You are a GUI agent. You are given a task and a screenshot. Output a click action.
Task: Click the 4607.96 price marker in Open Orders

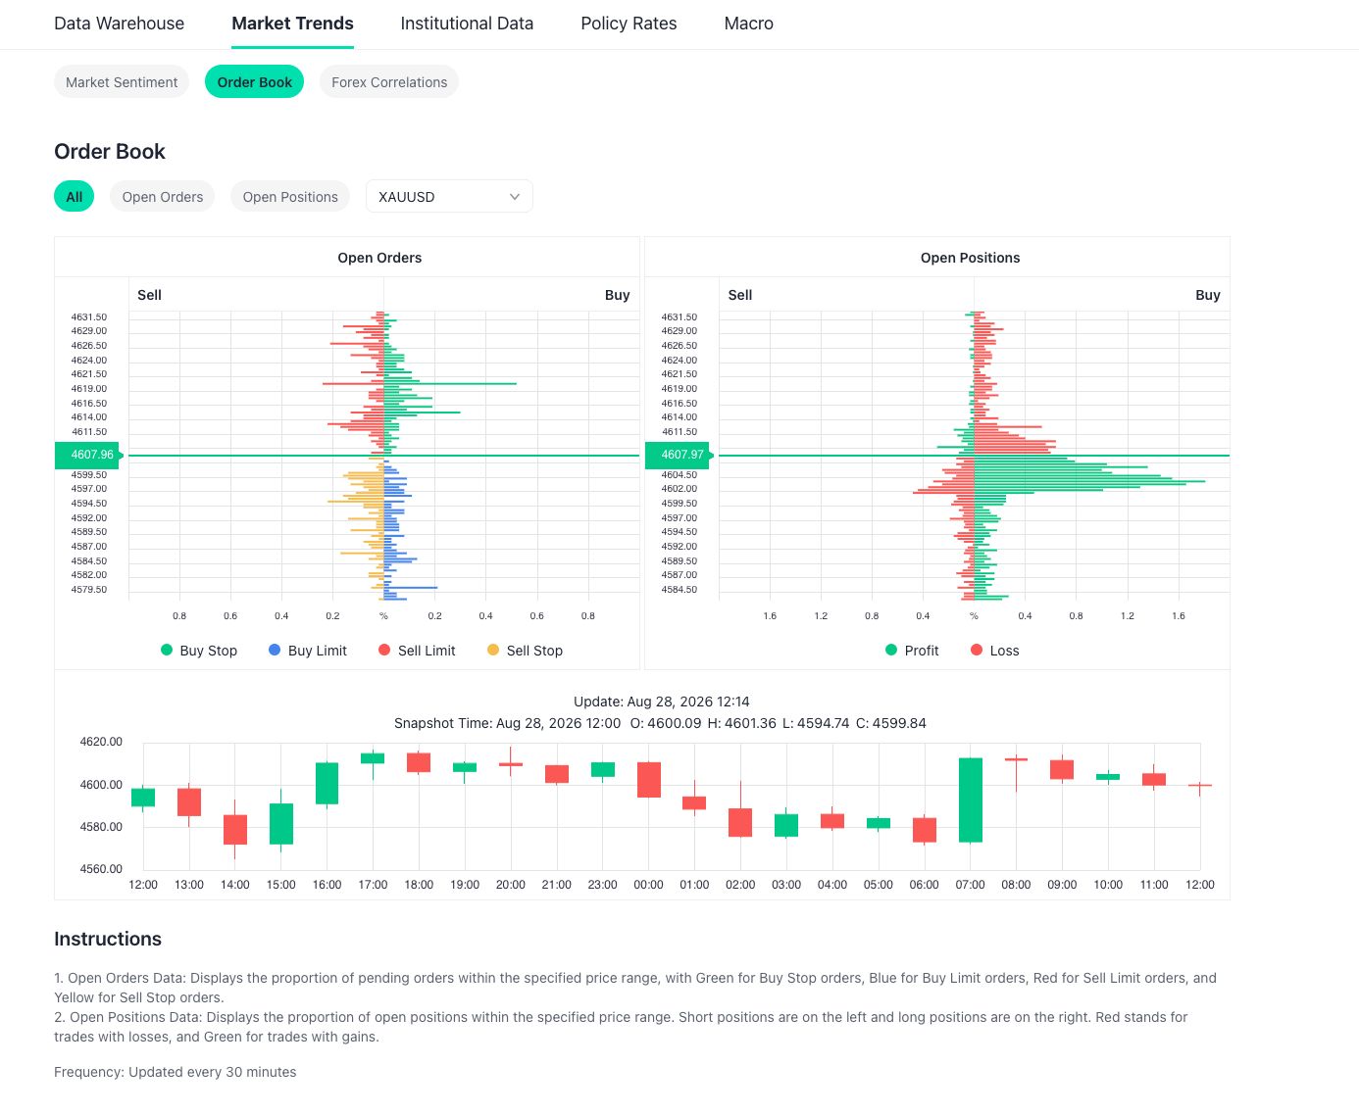coord(89,455)
